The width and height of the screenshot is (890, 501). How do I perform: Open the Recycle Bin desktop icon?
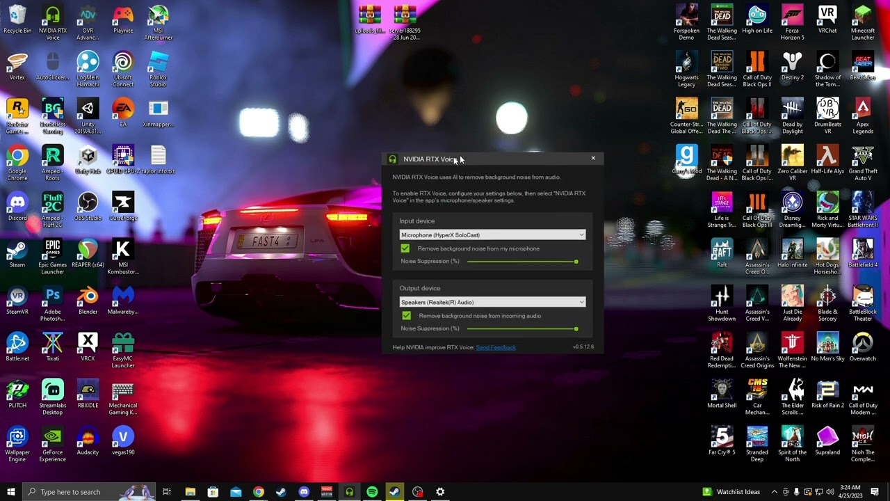coord(17,20)
